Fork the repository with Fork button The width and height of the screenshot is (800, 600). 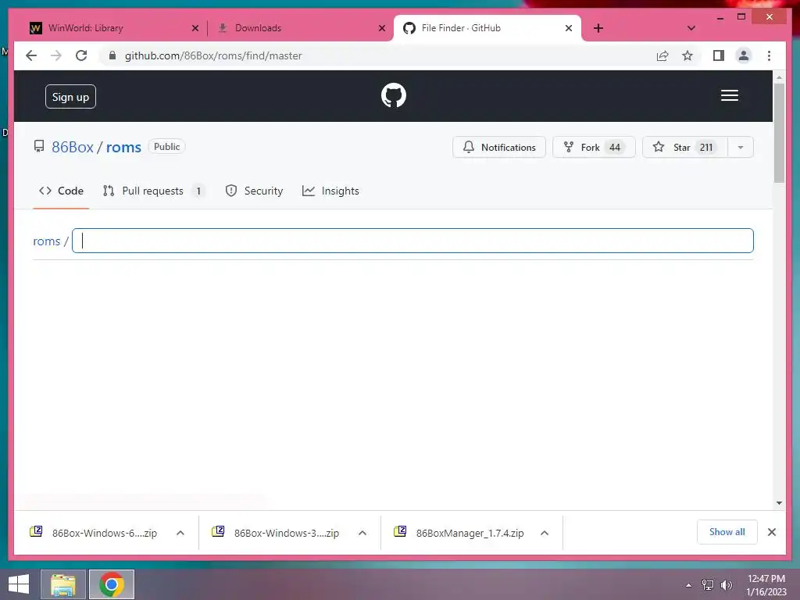coord(594,148)
